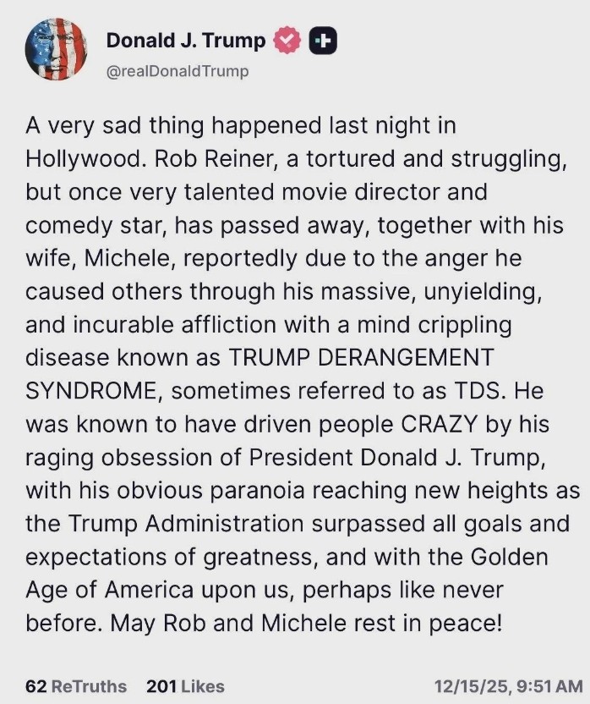Click the word 'SYNDROME' in the post
The height and width of the screenshot is (704, 590).
92,390
